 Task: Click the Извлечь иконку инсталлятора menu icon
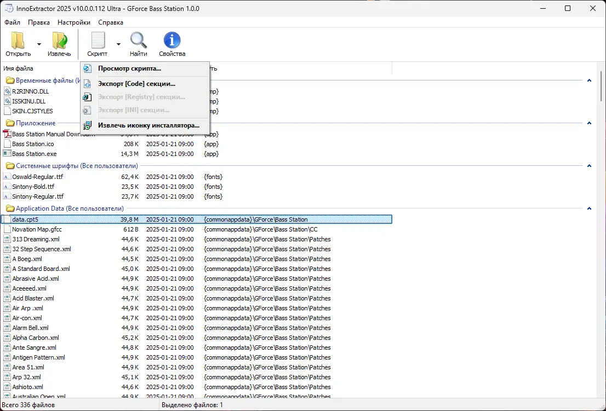(87, 125)
